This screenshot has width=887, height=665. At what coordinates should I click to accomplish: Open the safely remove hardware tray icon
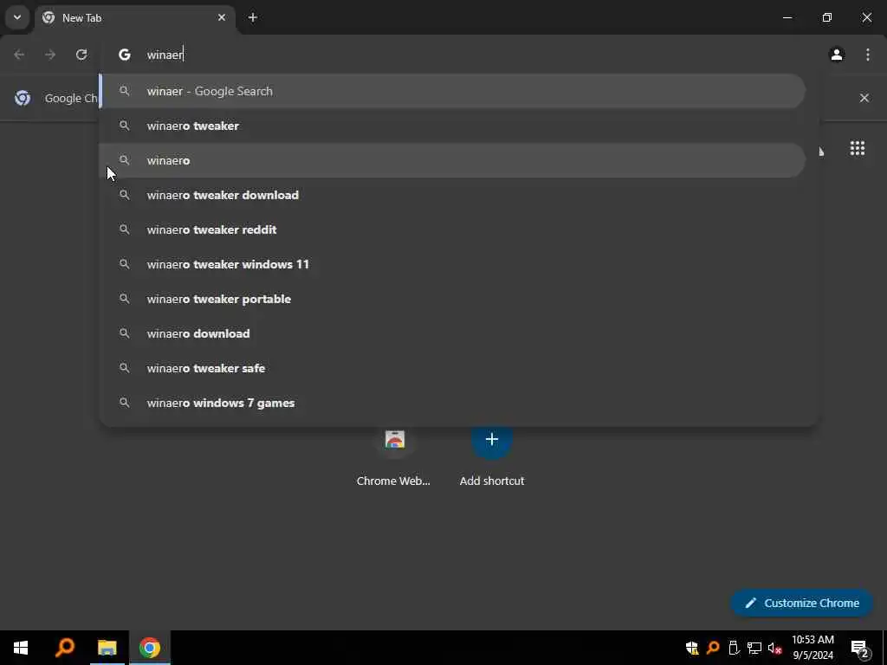[x=734, y=648]
